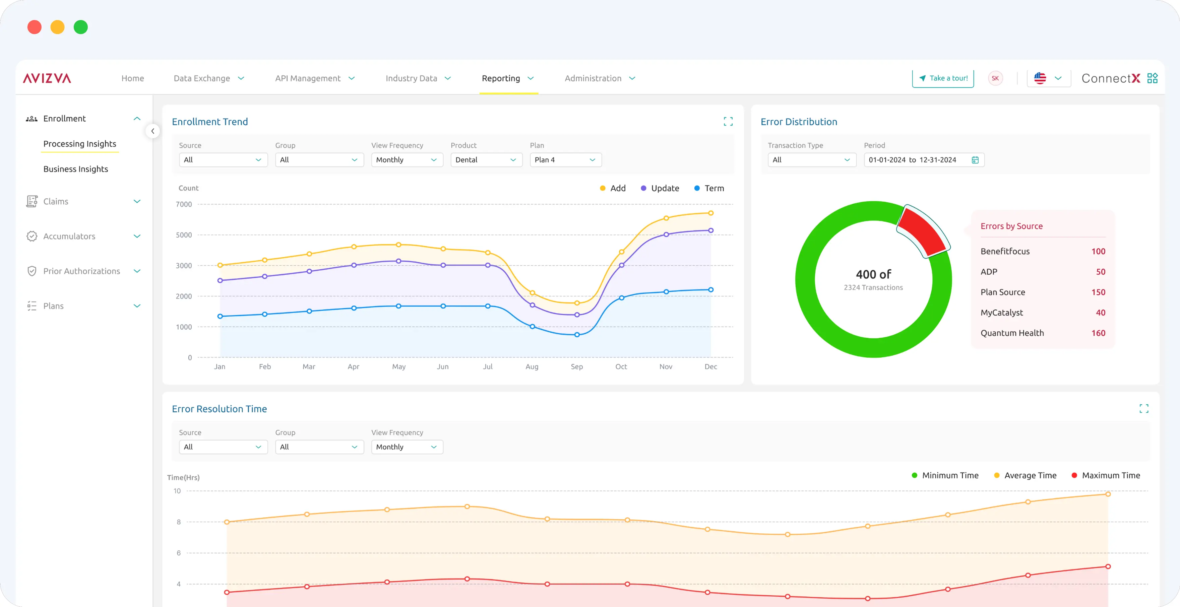This screenshot has height=607, width=1180.
Task: Click the Claims sidebar icon
Action: click(x=32, y=201)
